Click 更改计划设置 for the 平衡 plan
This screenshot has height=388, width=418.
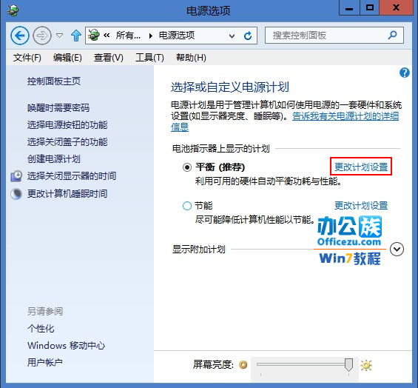[x=361, y=167]
